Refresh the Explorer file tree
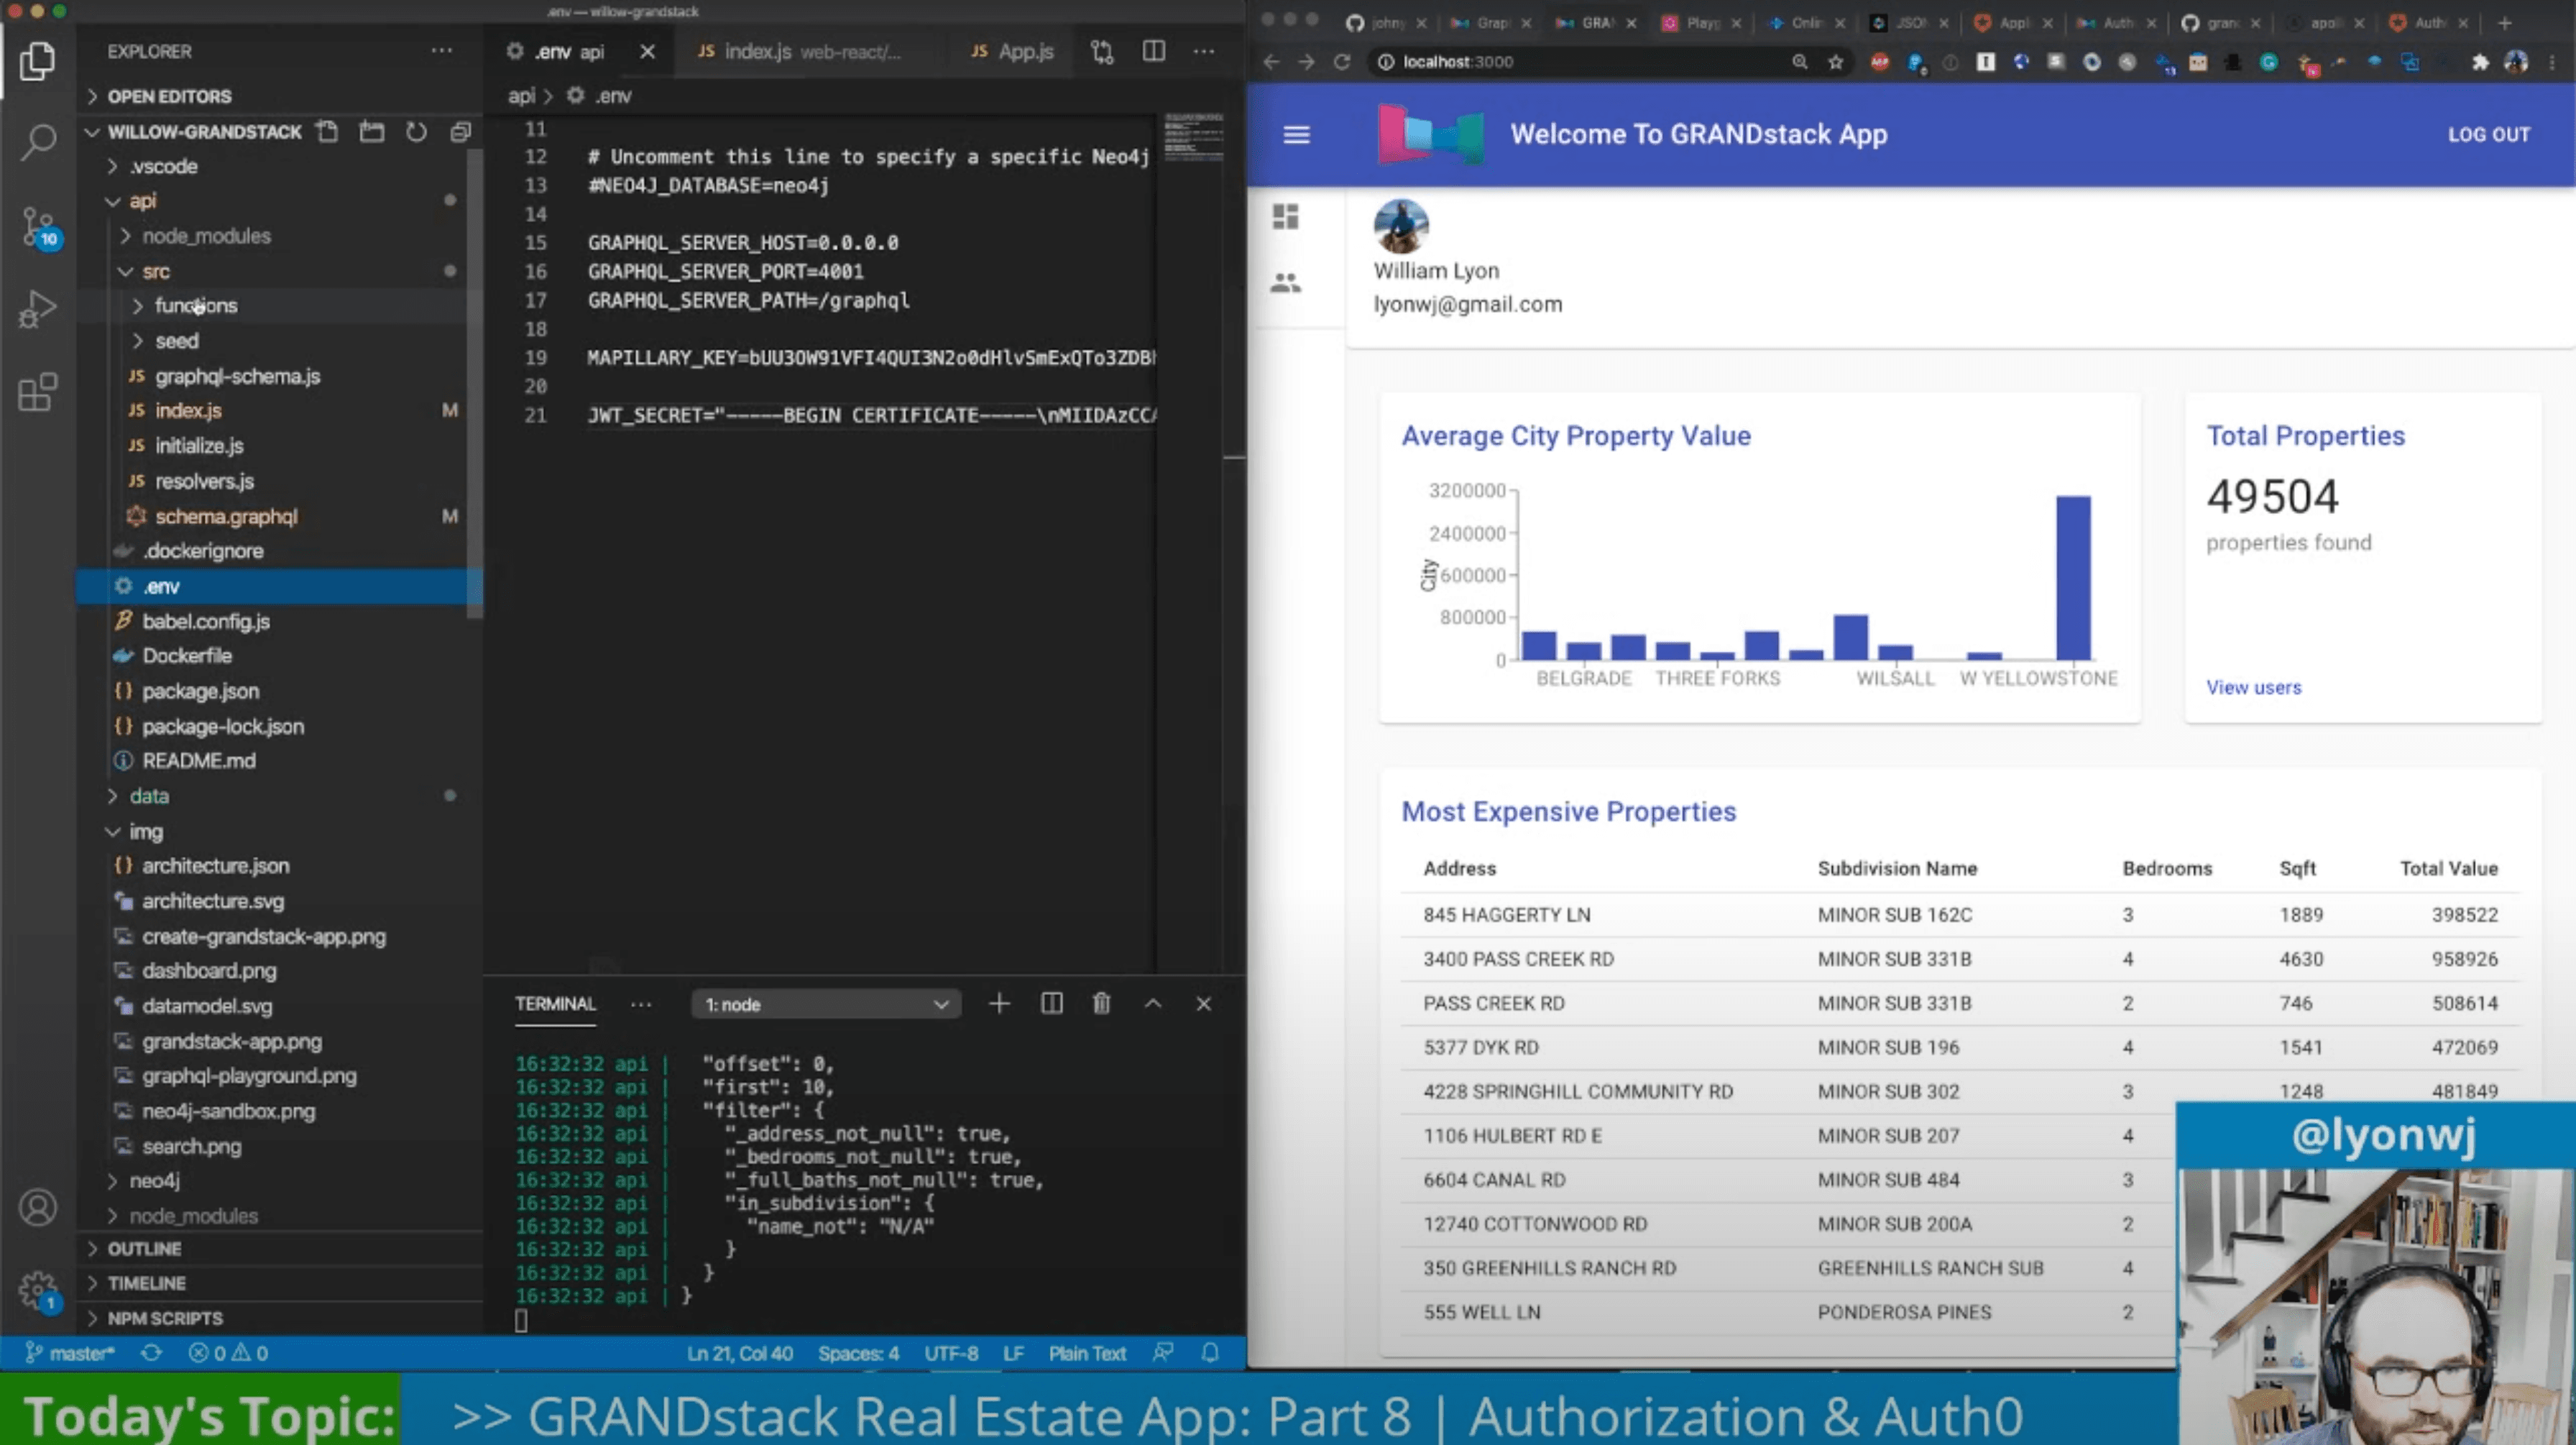Viewport: 2576px width, 1445px height. pyautogui.click(x=416, y=132)
